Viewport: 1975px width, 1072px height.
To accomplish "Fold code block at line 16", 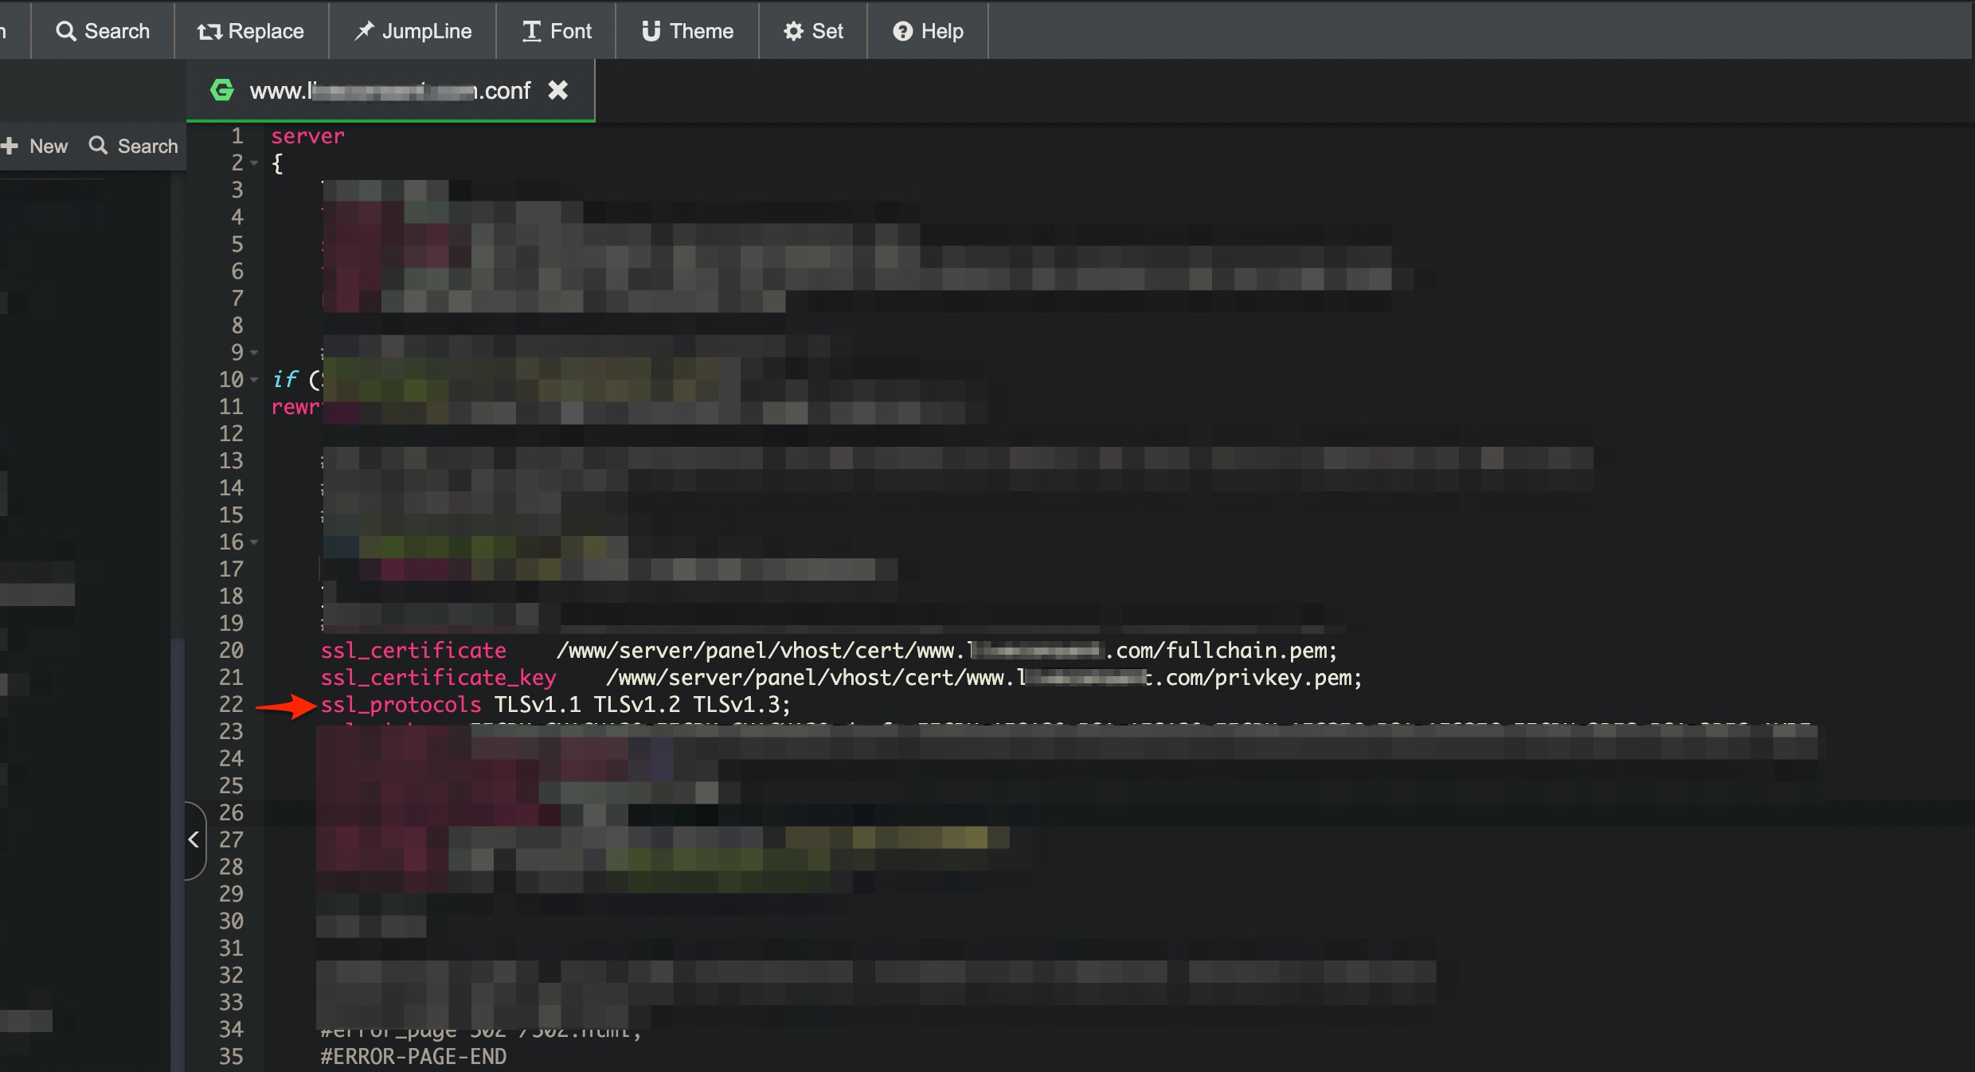I will pyautogui.click(x=254, y=542).
